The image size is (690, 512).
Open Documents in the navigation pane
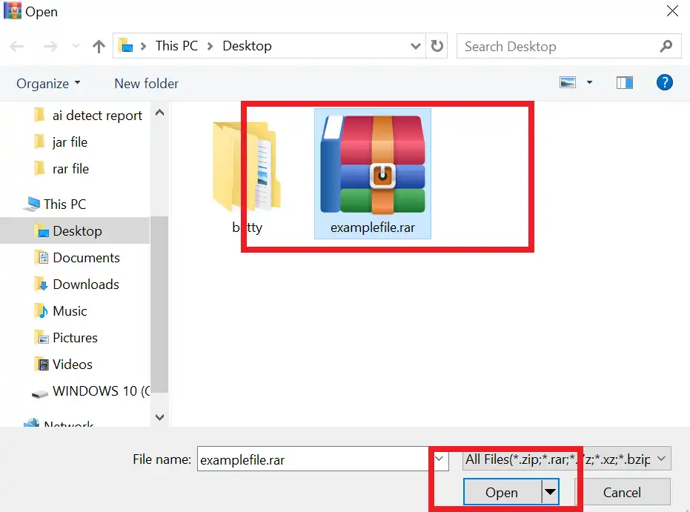click(86, 257)
